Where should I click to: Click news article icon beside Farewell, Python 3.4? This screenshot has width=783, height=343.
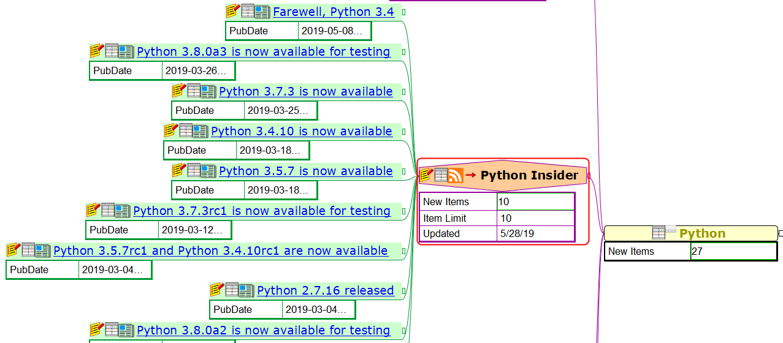click(x=262, y=11)
